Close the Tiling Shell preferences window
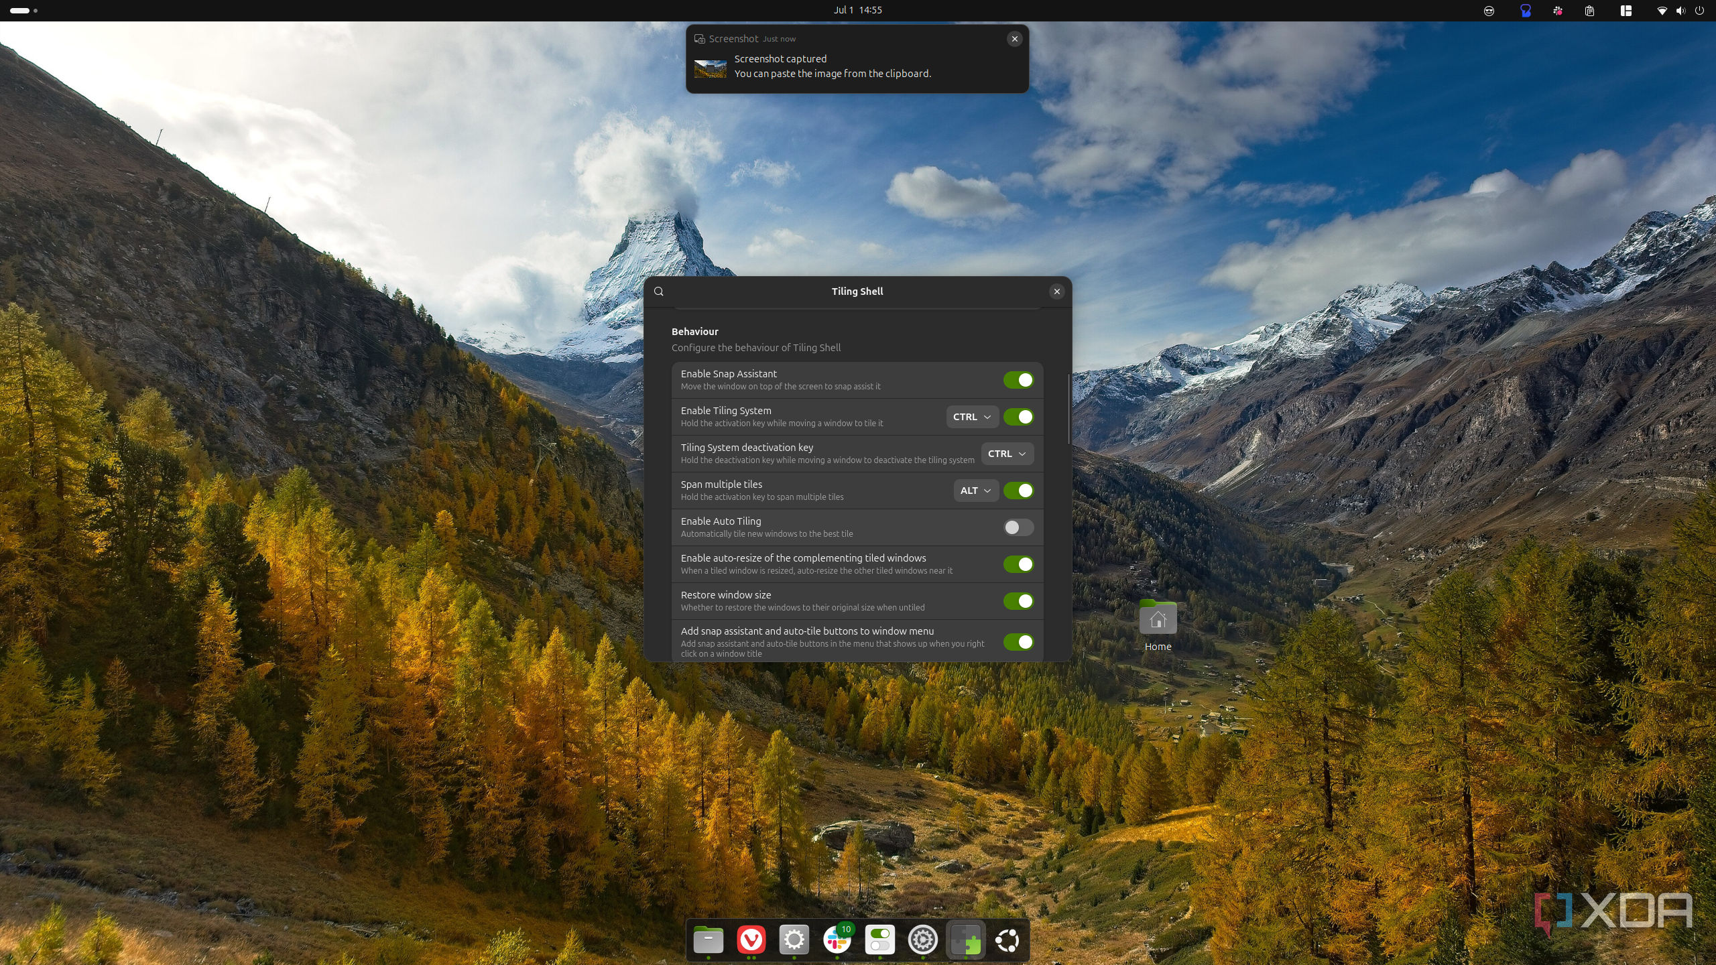Image resolution: width=1716 pixels, height=965 pixels. [x=1056, y=292]
